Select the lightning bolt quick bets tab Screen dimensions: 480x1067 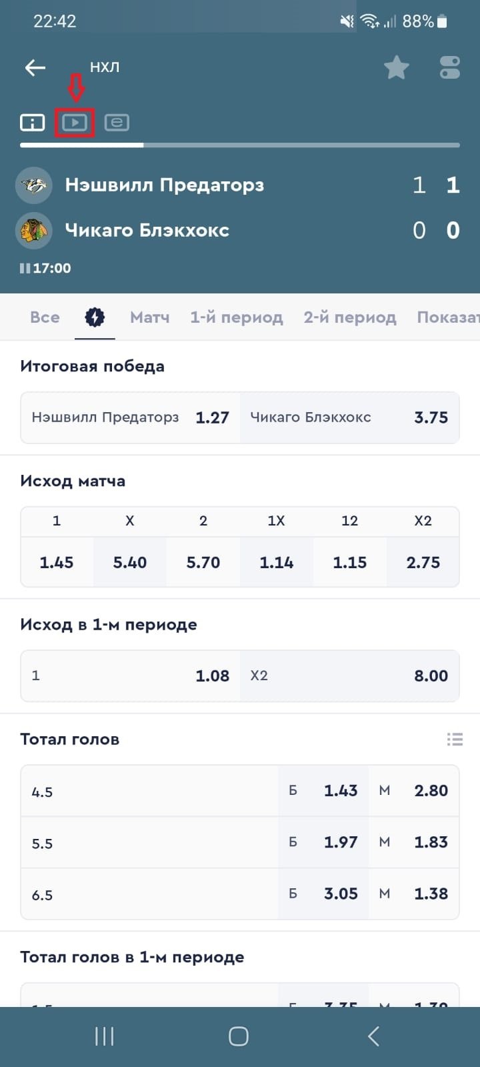[x=95, y=317]
